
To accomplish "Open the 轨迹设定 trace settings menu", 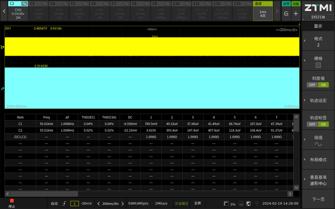I will pos(318,101).
